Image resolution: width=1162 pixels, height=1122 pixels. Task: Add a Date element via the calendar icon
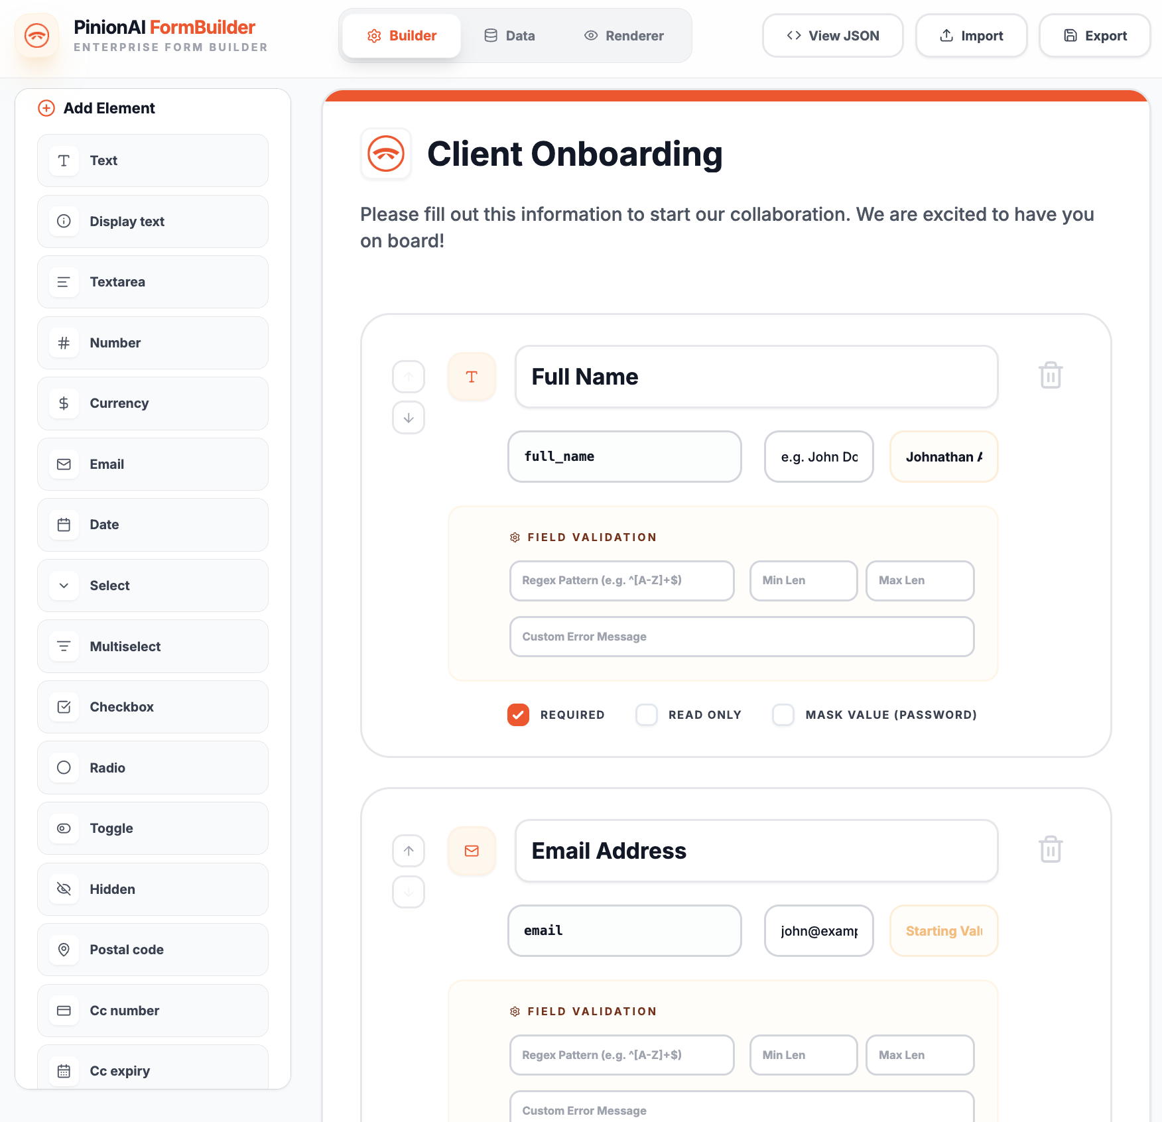[152, 525]
